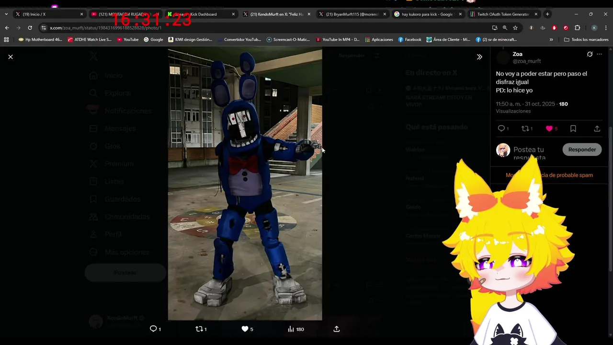Click the repost icon in side panel

point(525,128)
